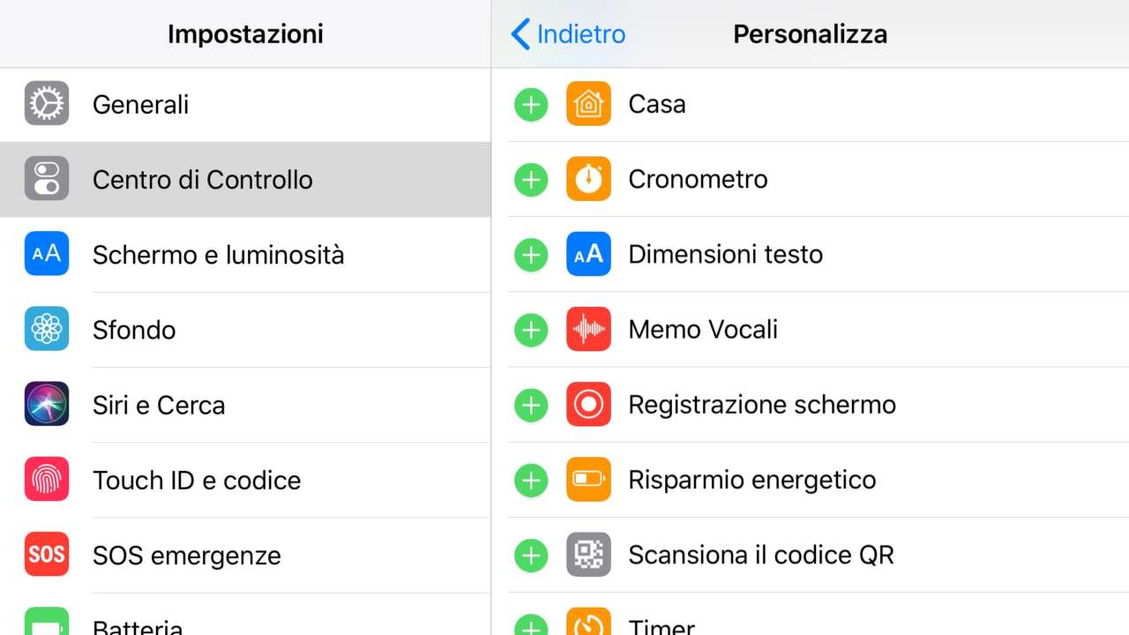Tap the Cronometro stopwatch icon

coord(588,179)
